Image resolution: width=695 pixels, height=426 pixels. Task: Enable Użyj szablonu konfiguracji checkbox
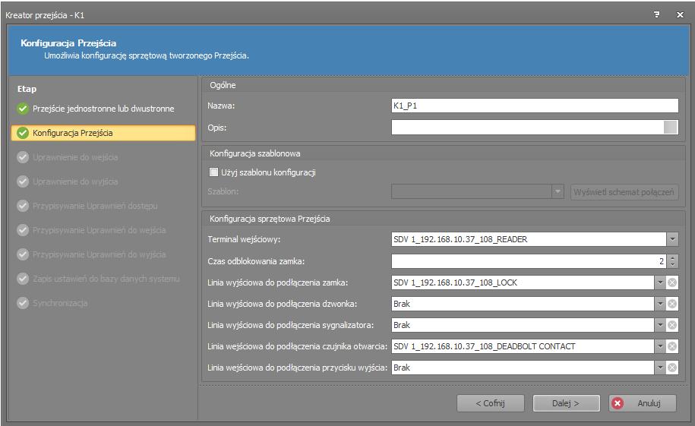213,172
